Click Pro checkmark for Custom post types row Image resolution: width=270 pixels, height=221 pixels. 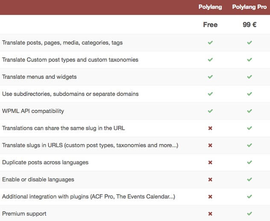point(249,60)
